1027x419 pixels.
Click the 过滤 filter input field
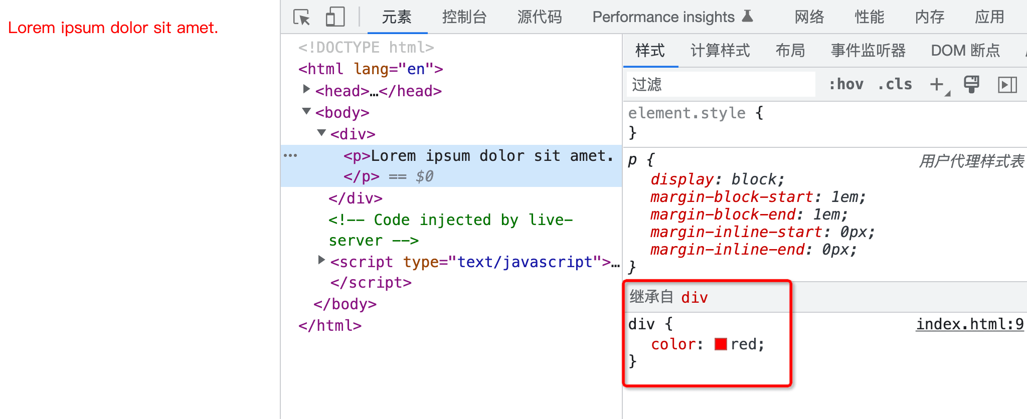[720, 84]
